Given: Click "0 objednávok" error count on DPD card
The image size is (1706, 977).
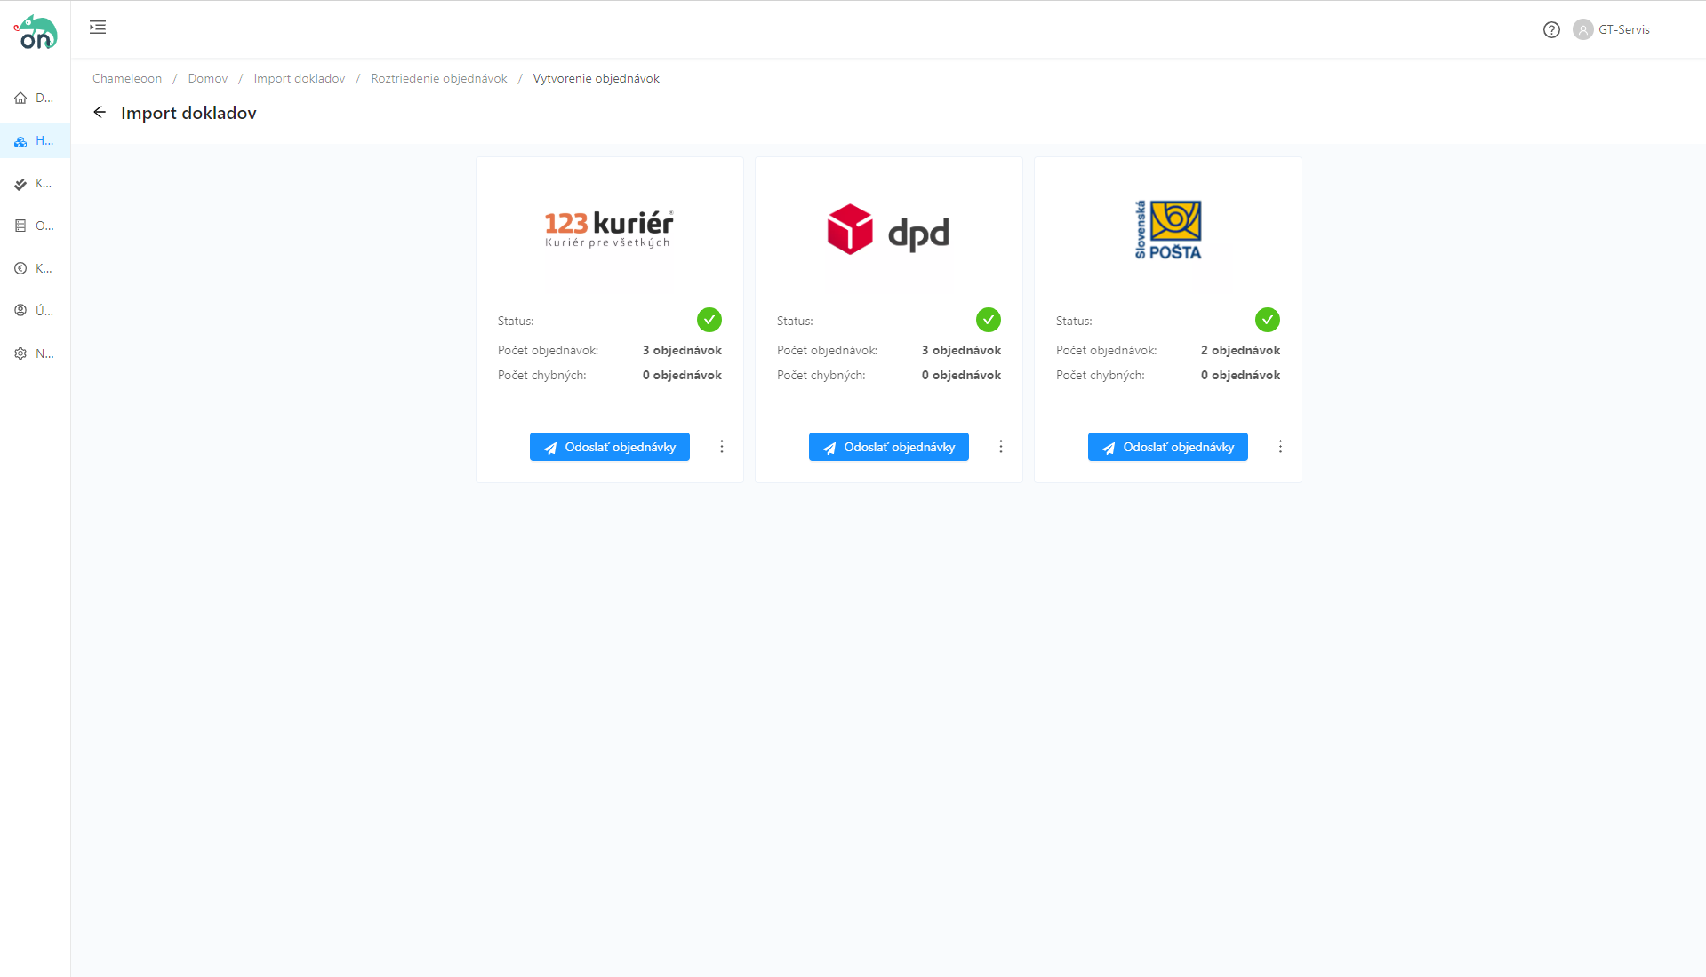Looking at the screenshot, I should click(x=961, y=375).
